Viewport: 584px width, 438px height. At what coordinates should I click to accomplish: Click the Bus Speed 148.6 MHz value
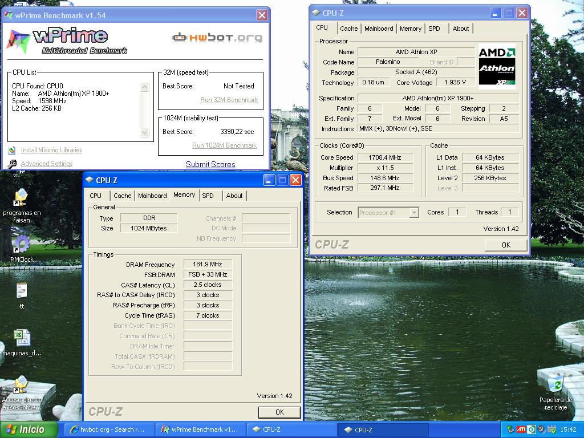(x=385, y=178)
